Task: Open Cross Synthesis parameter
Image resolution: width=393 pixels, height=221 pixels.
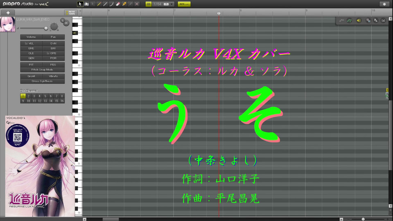Action: (x=42, y=81)
